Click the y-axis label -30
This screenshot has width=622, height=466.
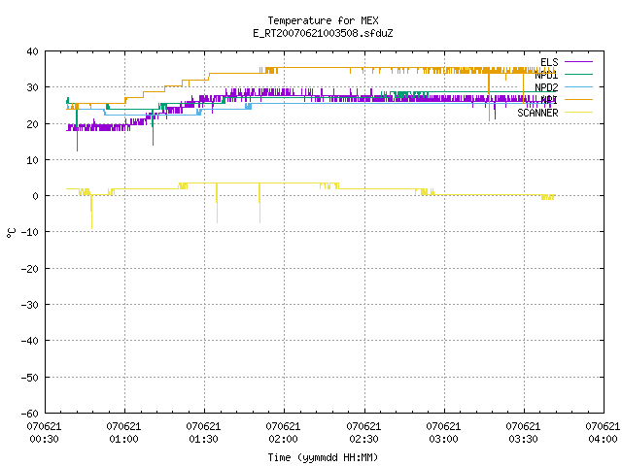point(30,305)
